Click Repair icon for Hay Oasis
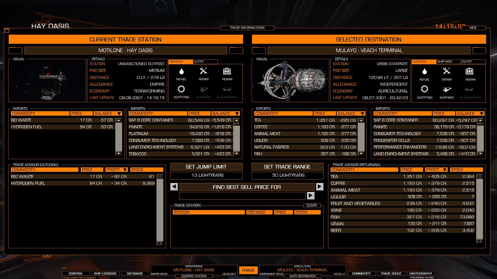The image size is (497, 279). point(203,71)
